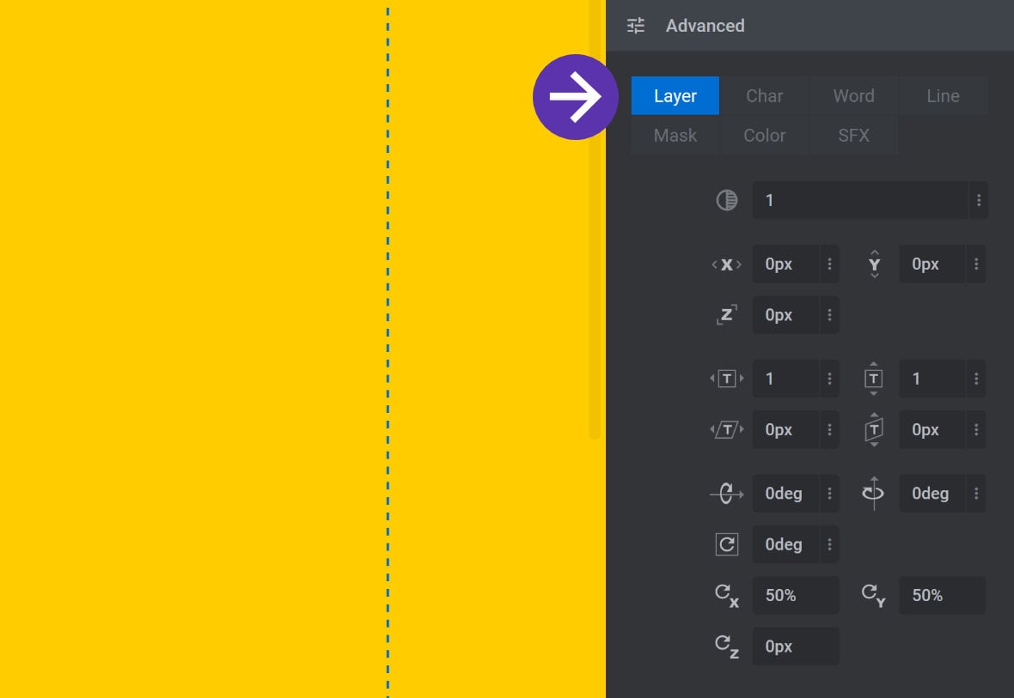Viewport: 1014px width, 698px height.
Task: Open the Color tab
Action: pyautogui.click(x=765, y=135)
